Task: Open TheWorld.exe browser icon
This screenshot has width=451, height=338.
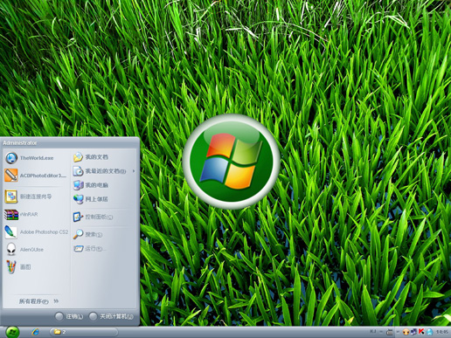Action: click(x=11, y=158)
